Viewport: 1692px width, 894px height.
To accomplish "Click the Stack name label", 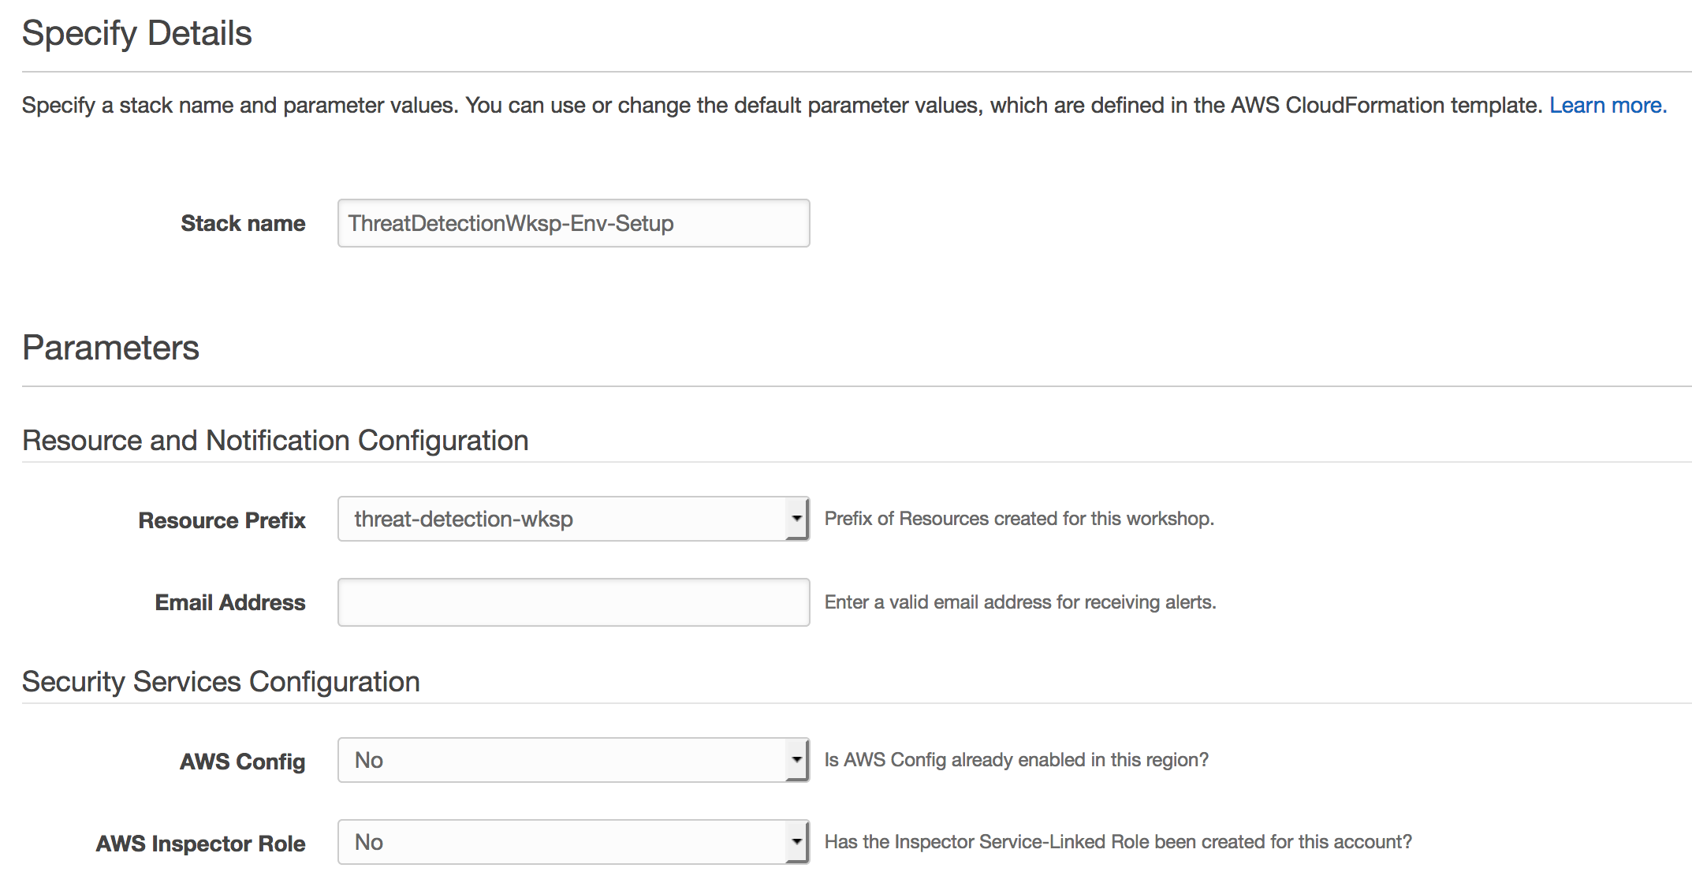I will [x=243, y=223].
